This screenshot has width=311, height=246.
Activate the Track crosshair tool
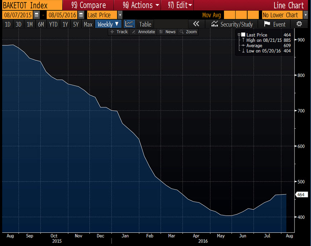pyautogui.click(x=119, y=32)
